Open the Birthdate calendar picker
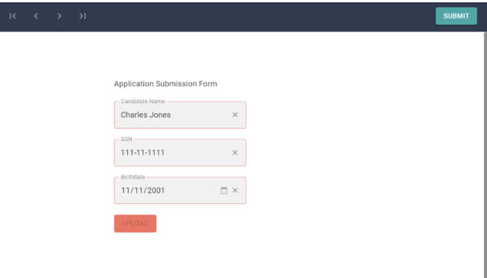Image resolution: width=487 pixels, height=278 pixels. click(x=223, y=190)
